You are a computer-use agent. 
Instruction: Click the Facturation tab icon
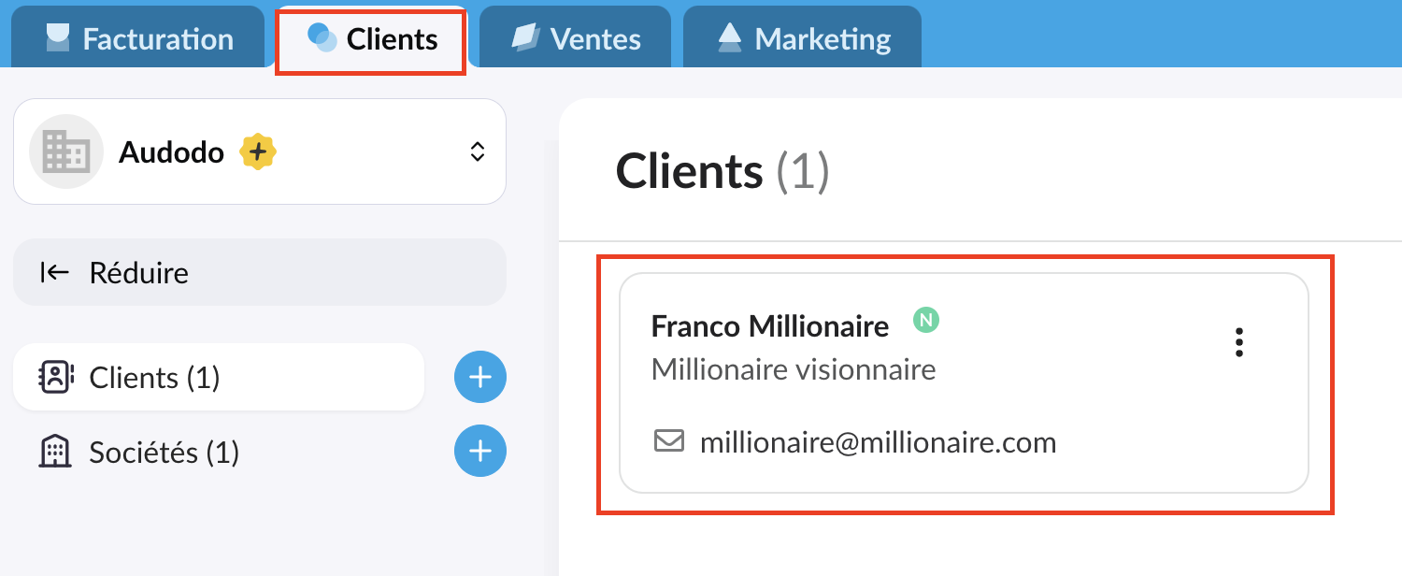tap(58, 37)
